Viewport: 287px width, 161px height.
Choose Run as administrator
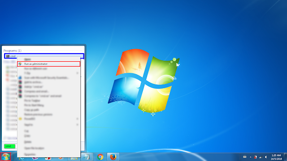[49, 64]
